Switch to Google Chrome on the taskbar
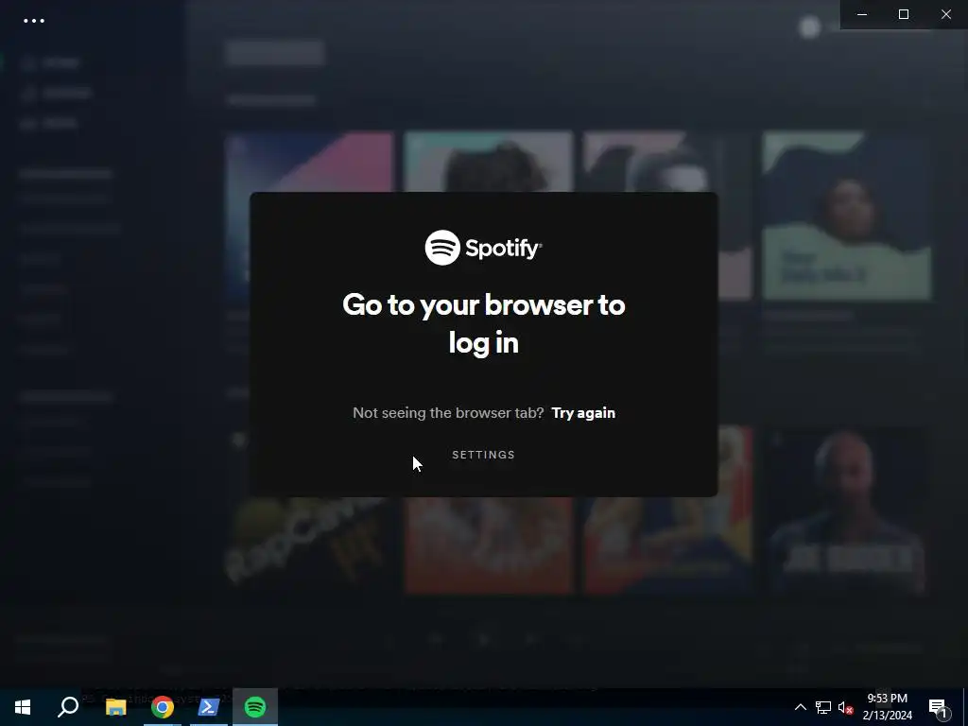The height and width of the screenshot is (726, 968). pyautogui.click(x=163, y=707)
